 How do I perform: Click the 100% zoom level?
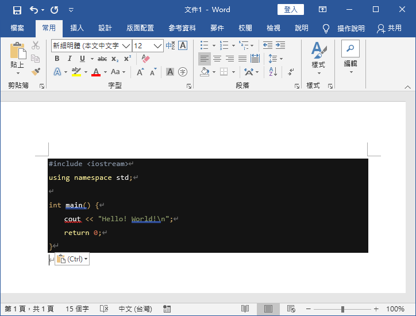click(395, 309)
